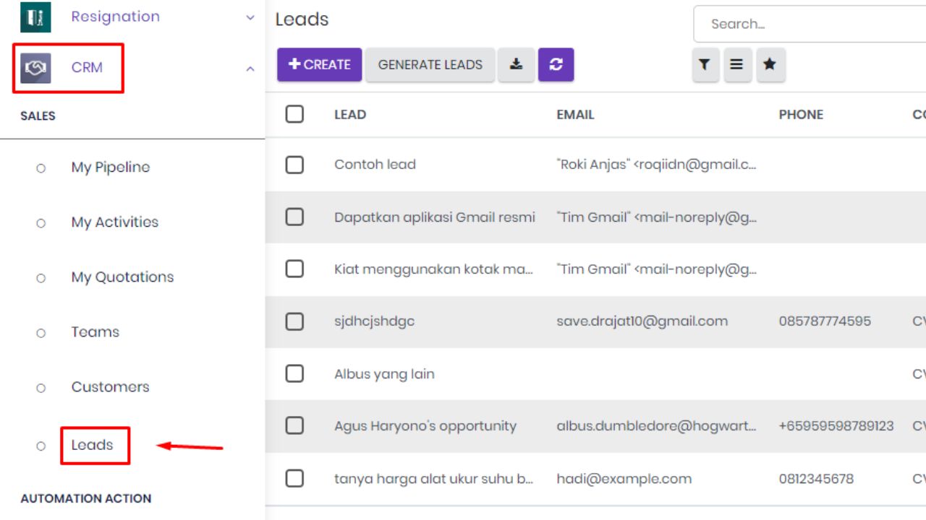The height and width of the screenshot is (520, 926).
Task: Click the CRM handshake module icon
Action: [x=35, y=68]
